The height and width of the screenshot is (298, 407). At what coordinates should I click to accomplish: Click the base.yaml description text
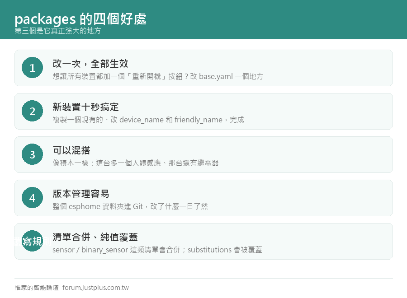(x=158, y=76)
